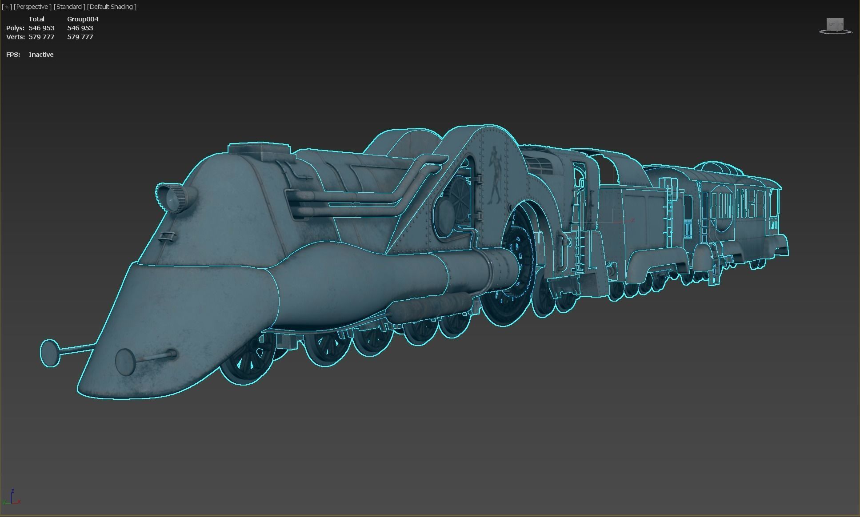The image size is (860, 517).
Task: Click the top face of the ViewCube
Action: click(835, 19)
